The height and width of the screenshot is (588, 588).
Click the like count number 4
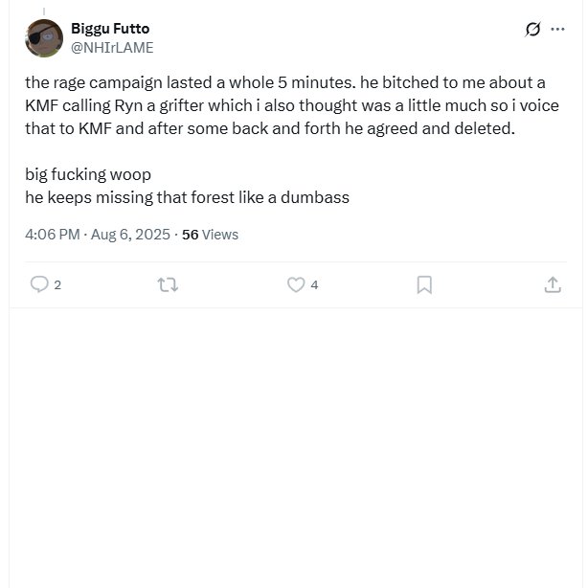point(314,285)
